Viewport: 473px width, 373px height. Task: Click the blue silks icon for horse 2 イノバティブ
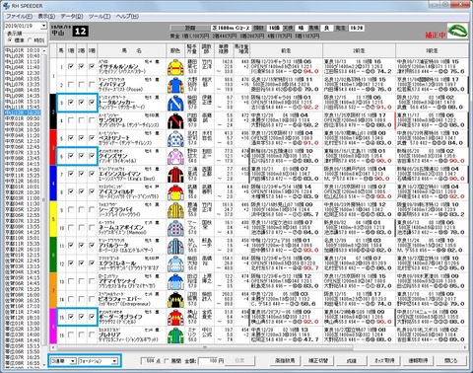[x=175, y=85]
